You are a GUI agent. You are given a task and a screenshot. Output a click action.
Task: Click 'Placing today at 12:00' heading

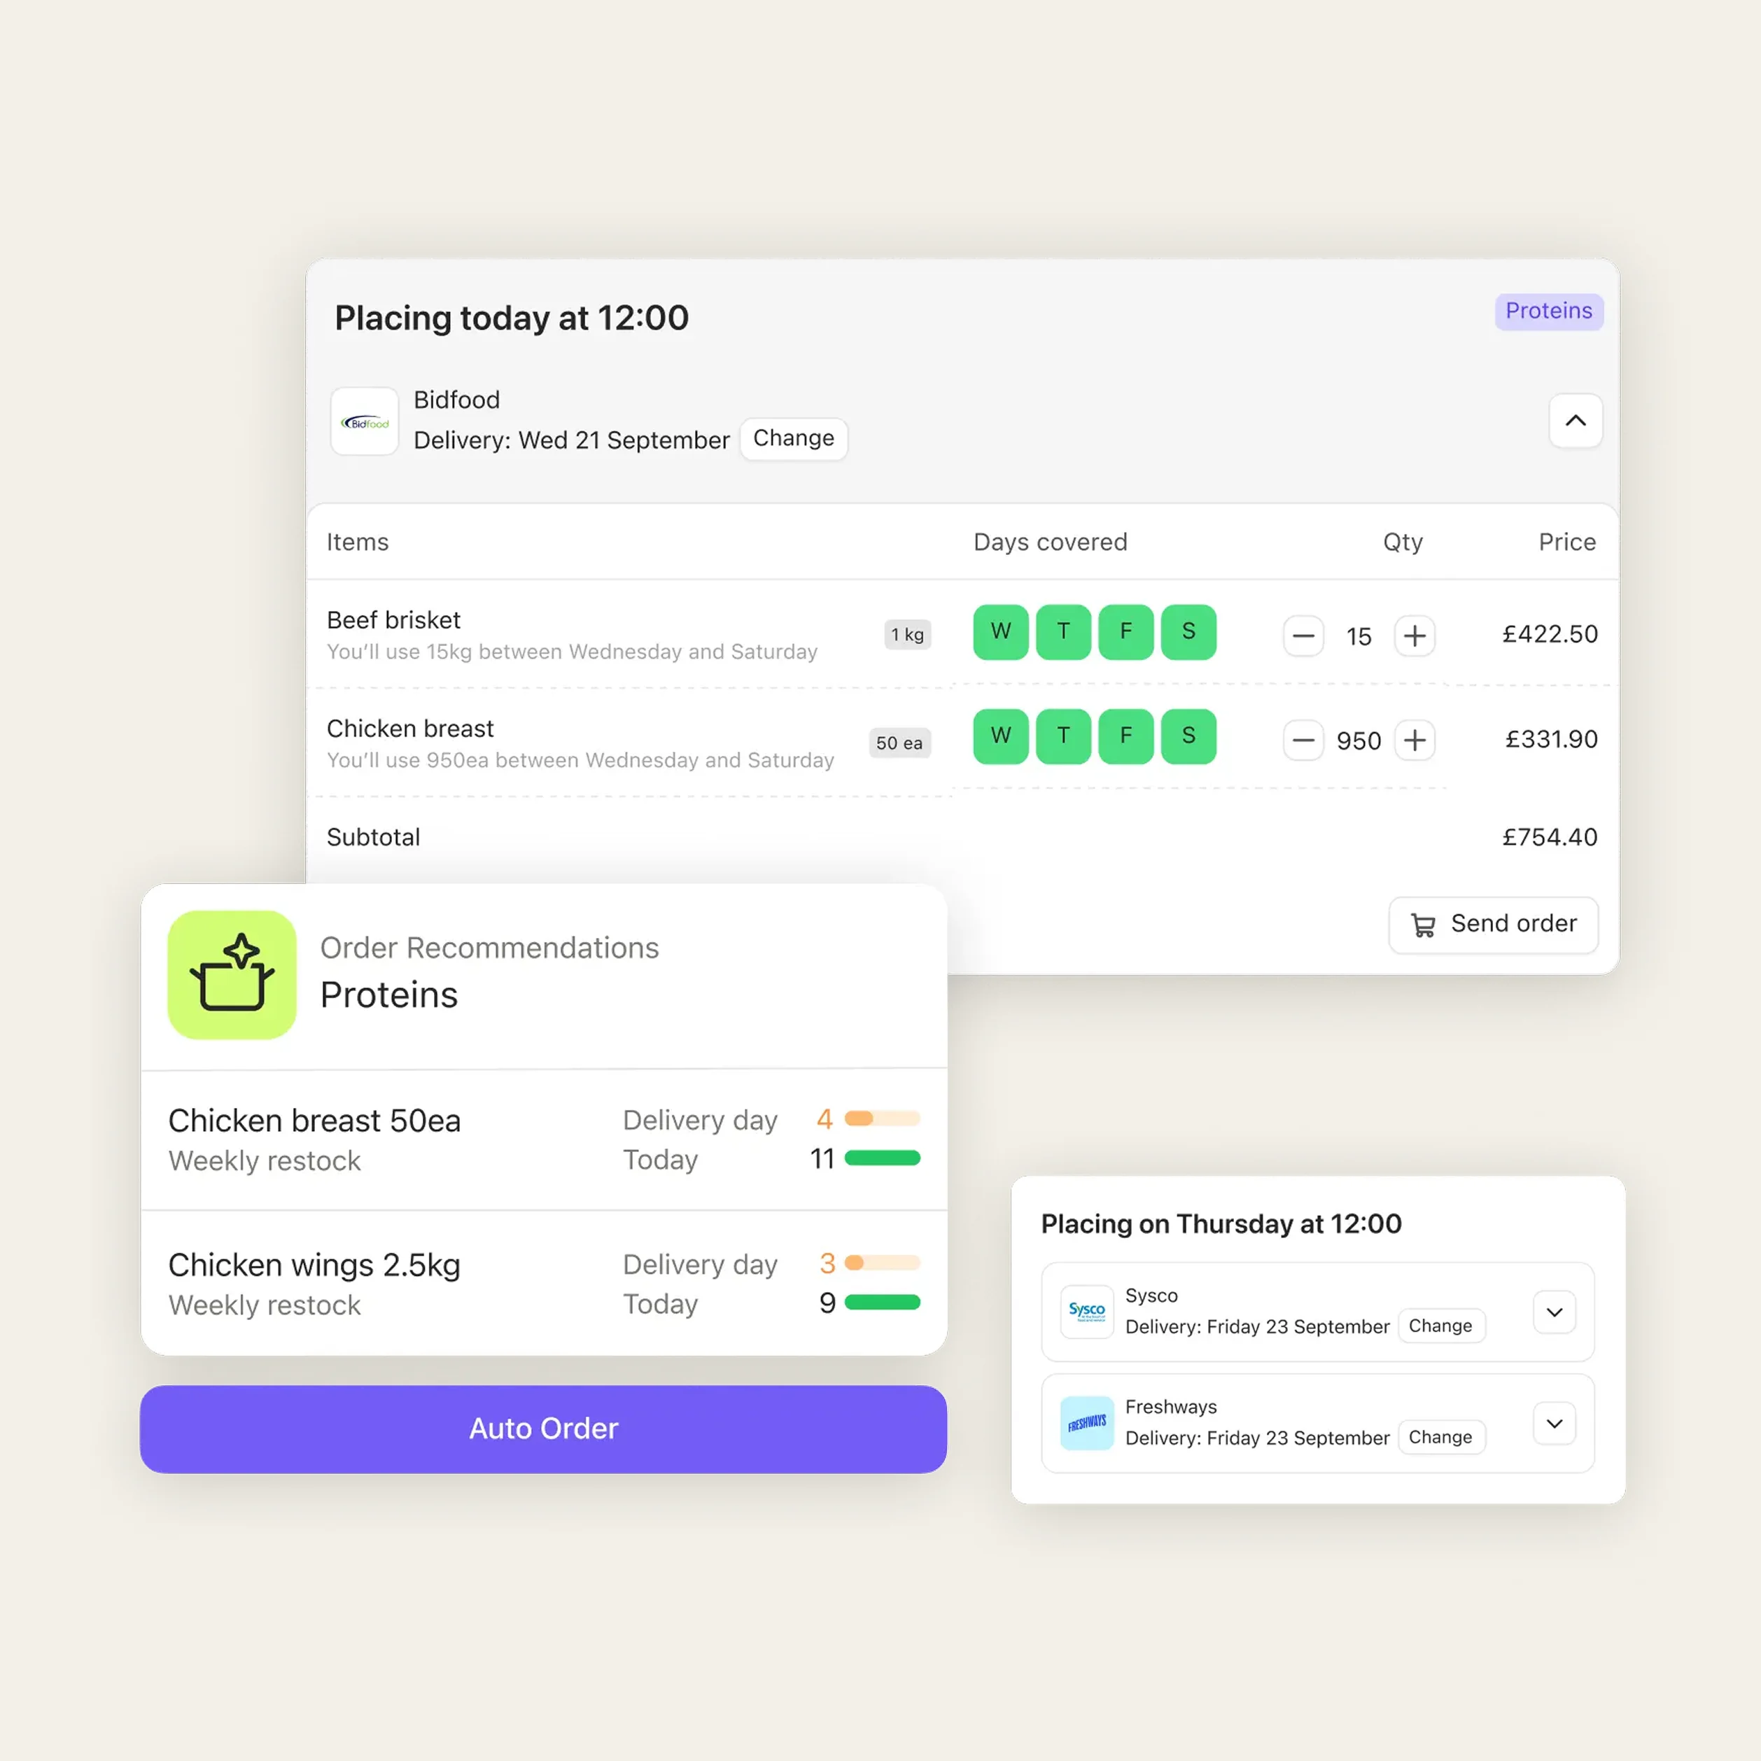coord(512,318)
